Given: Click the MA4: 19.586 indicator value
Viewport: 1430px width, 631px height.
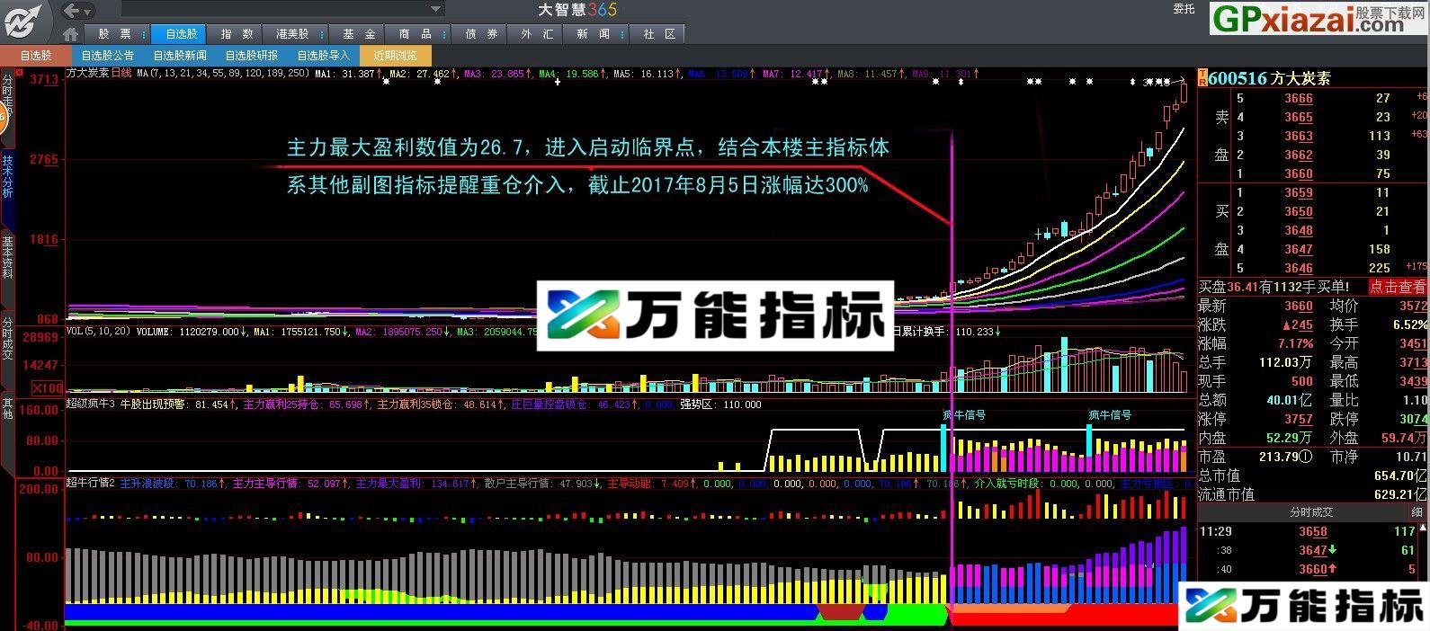Looking at the screenshot, I should click(x=572, y=74).
